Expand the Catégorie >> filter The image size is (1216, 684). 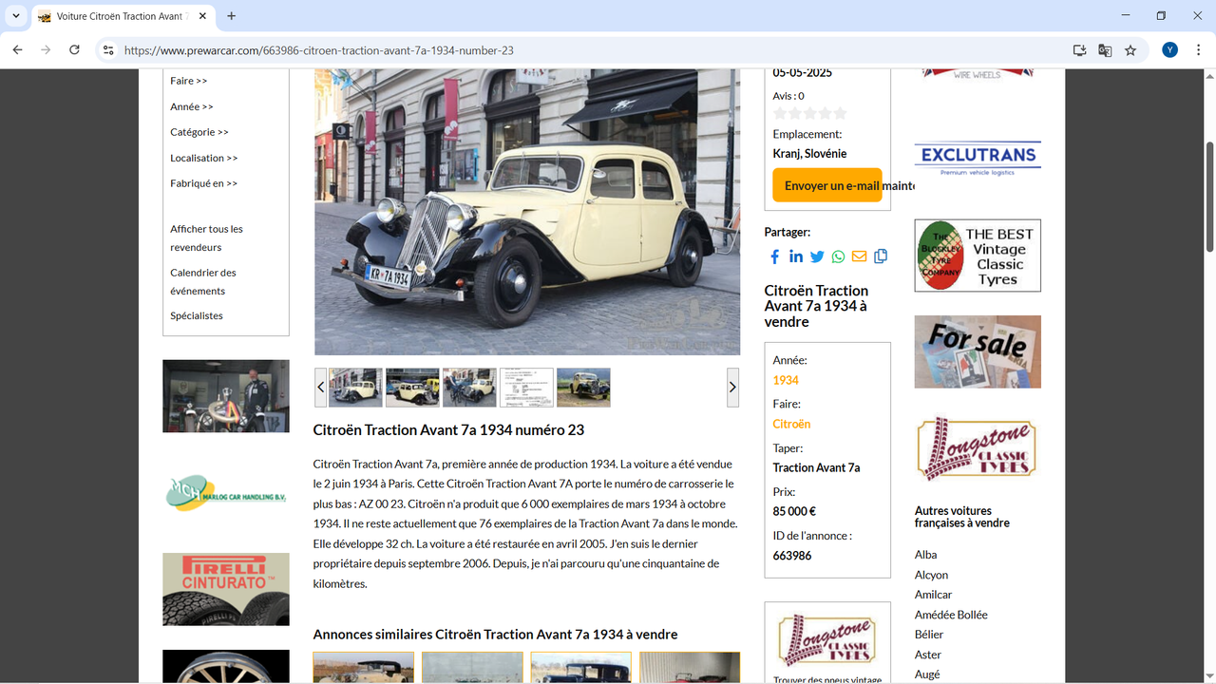[x=199, y=132]
